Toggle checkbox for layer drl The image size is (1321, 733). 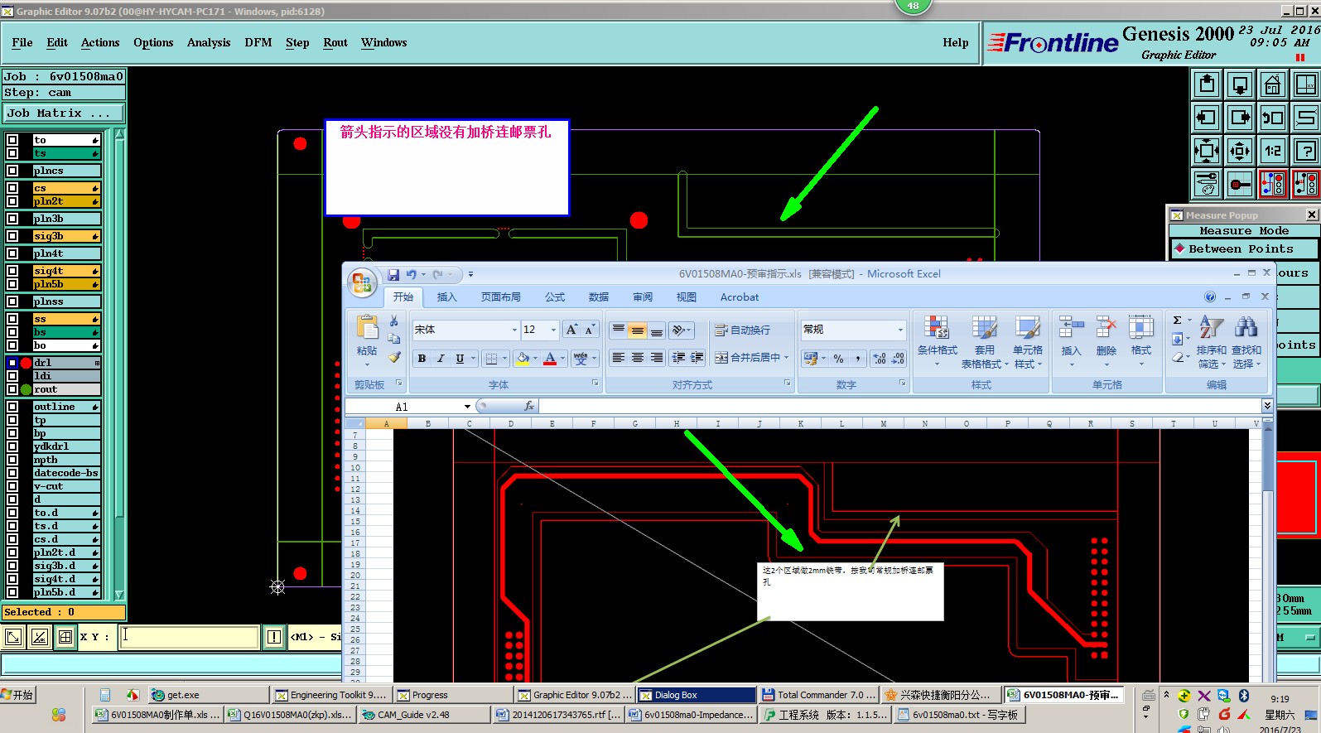[12, 363]
